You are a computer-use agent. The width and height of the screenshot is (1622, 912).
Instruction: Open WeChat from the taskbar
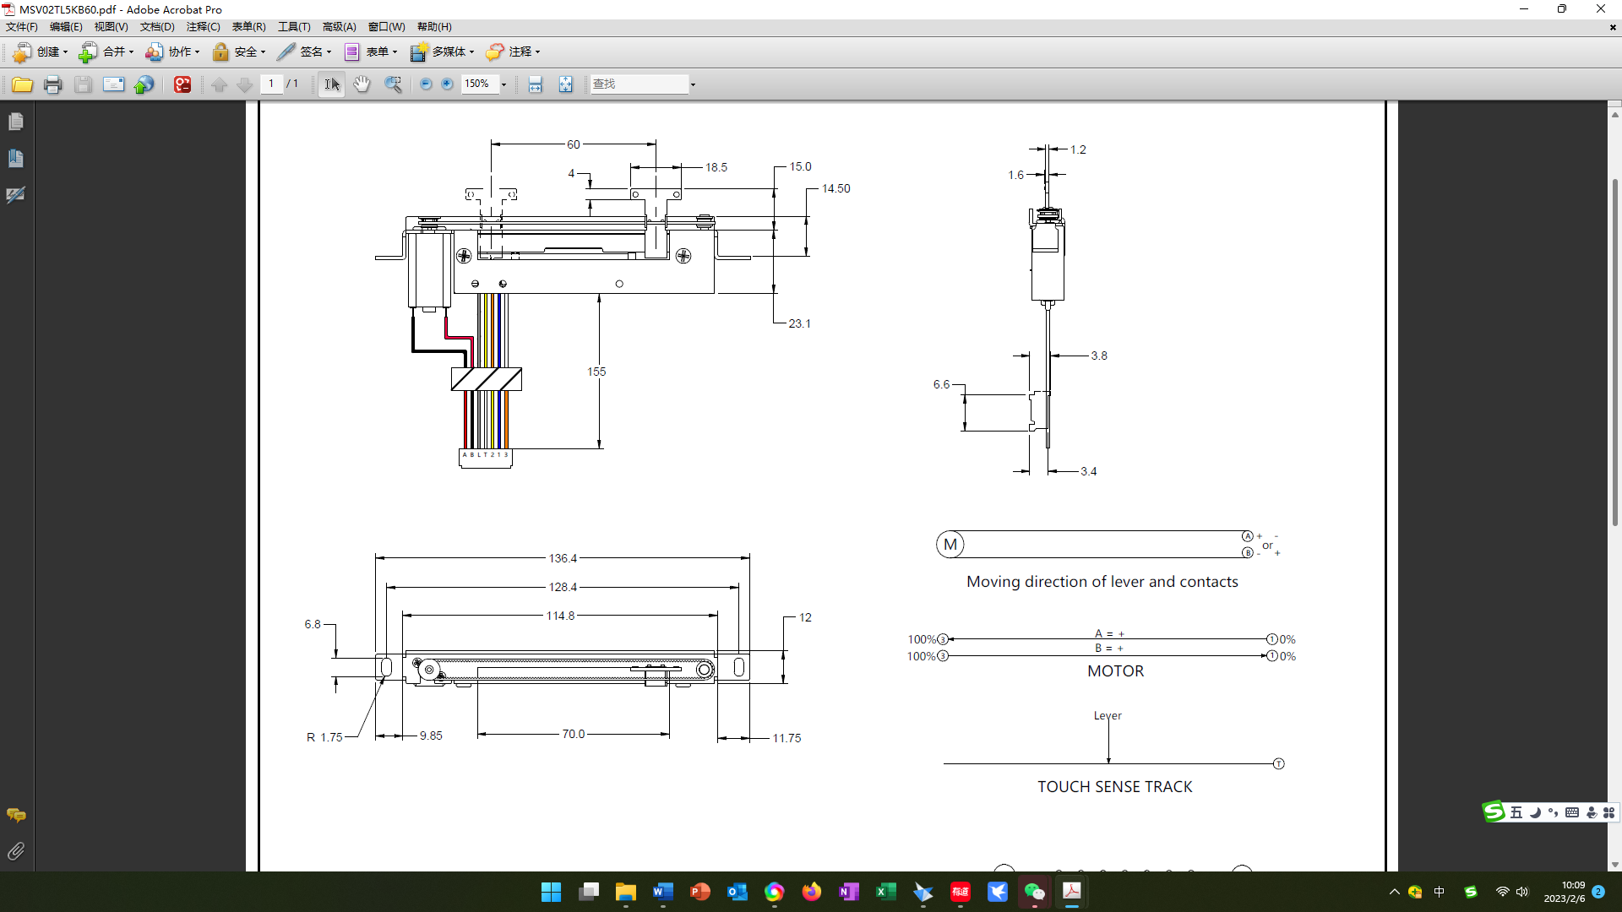click(x=1035, y=892)
